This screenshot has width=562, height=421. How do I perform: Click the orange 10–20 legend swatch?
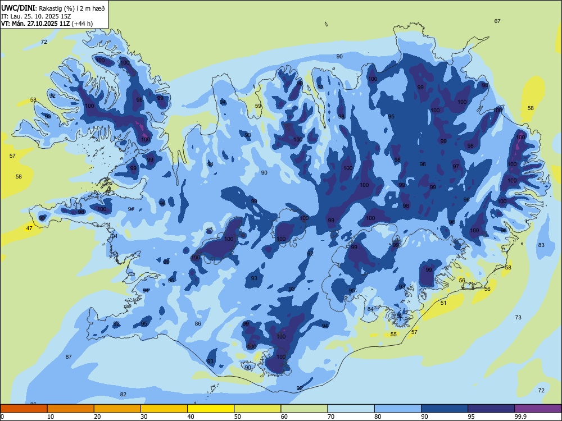click(x=71, y=409)
